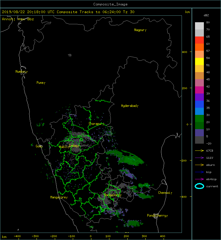This screenshot has height=240, width=221.
Task: Click the blue 36 dBZ color swatch
Action: click(x=199, y=104)
